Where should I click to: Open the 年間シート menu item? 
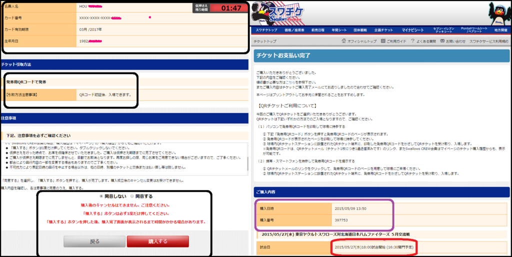339,30
